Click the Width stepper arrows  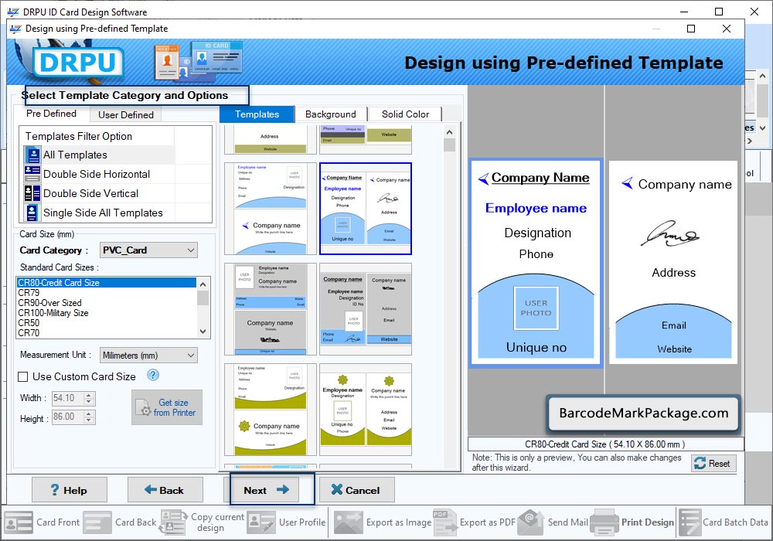(x=89, y=398)
